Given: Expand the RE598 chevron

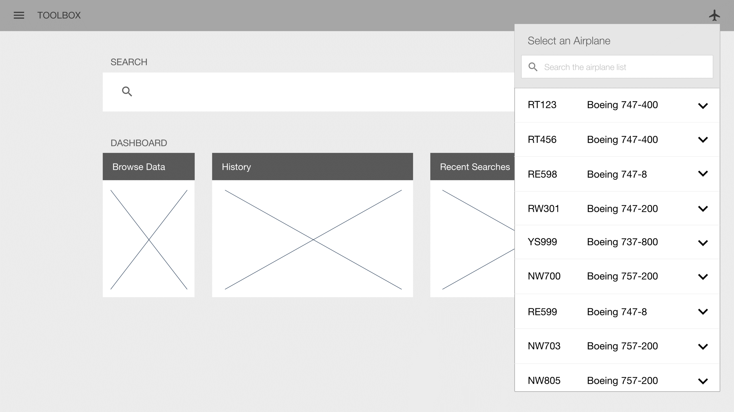Looking at the screenshot, I should [x=703, y=174].
